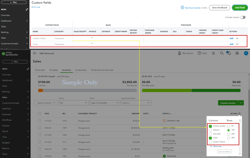Expand the Create invoice dropdown arrow
This screenshot has height=158, width=250.
point(241,103)
